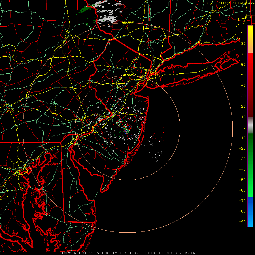Click the 70 value on the velocity scale

[x=243, y=54]
